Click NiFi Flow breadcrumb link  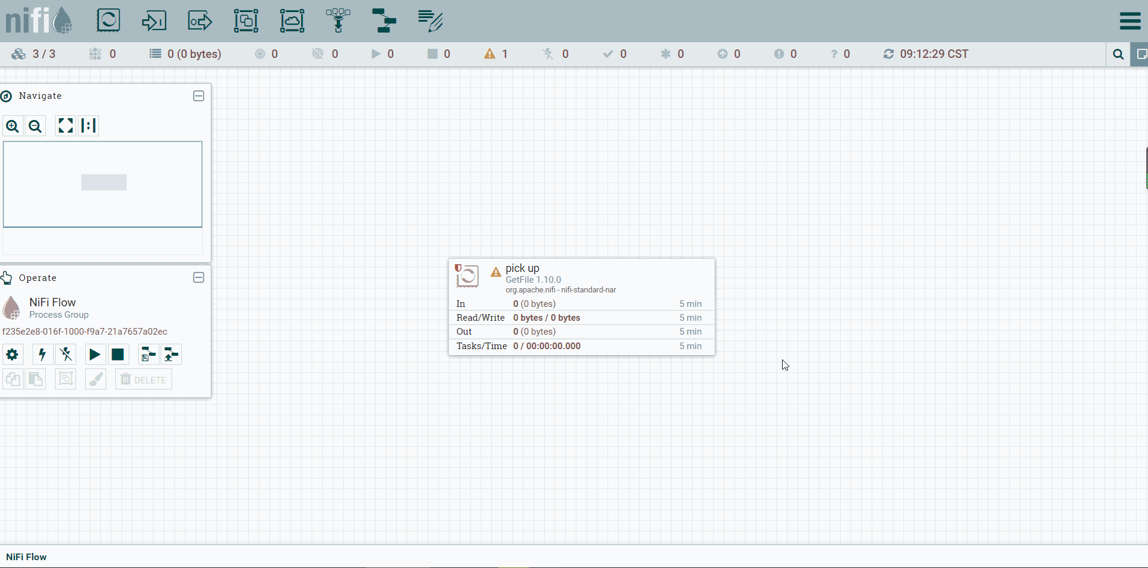tap(27, 557)
